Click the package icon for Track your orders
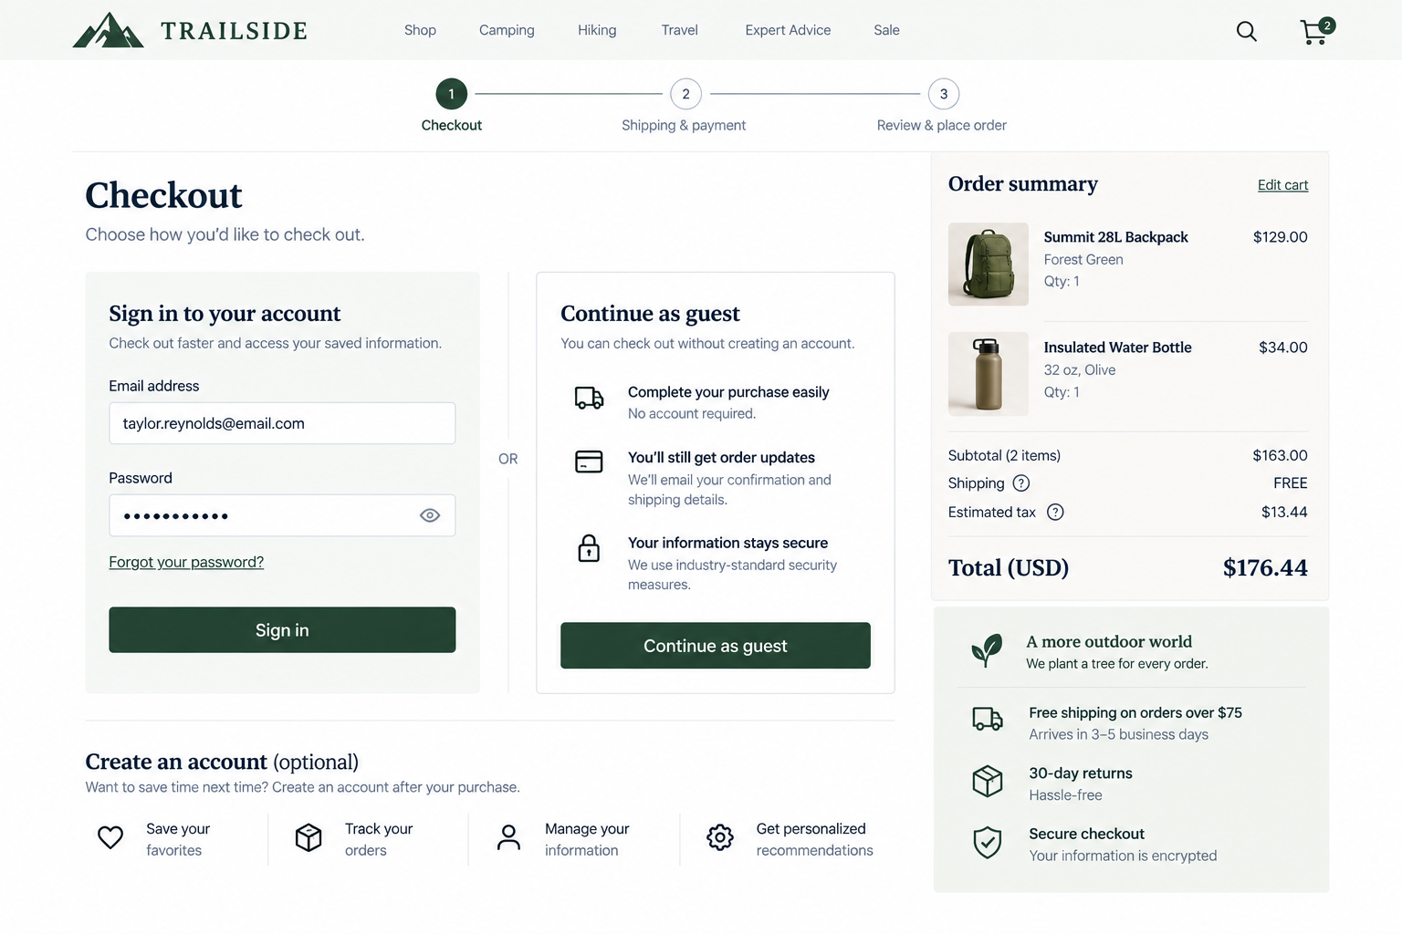This screenshot has height=934, width=1402. [309, 837]
